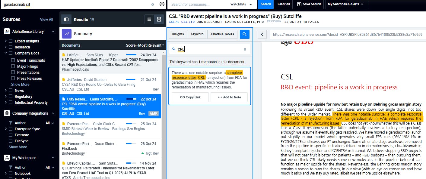Viewport: 426px width, 179px height.
Task: Check the Press Releases checkbox
Action: coord(13,79)
